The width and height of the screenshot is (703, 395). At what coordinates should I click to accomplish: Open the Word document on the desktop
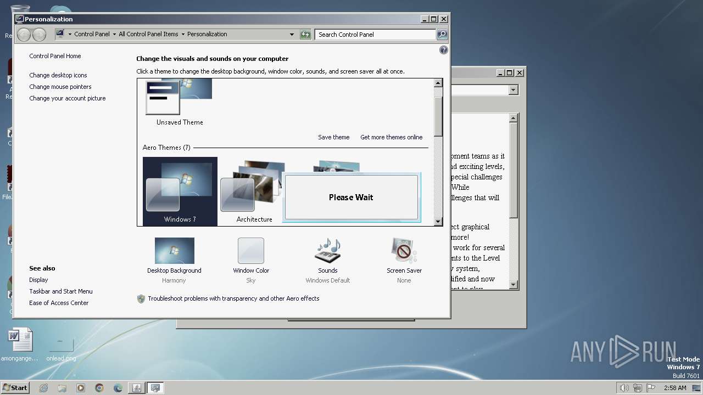click(20, 345)
